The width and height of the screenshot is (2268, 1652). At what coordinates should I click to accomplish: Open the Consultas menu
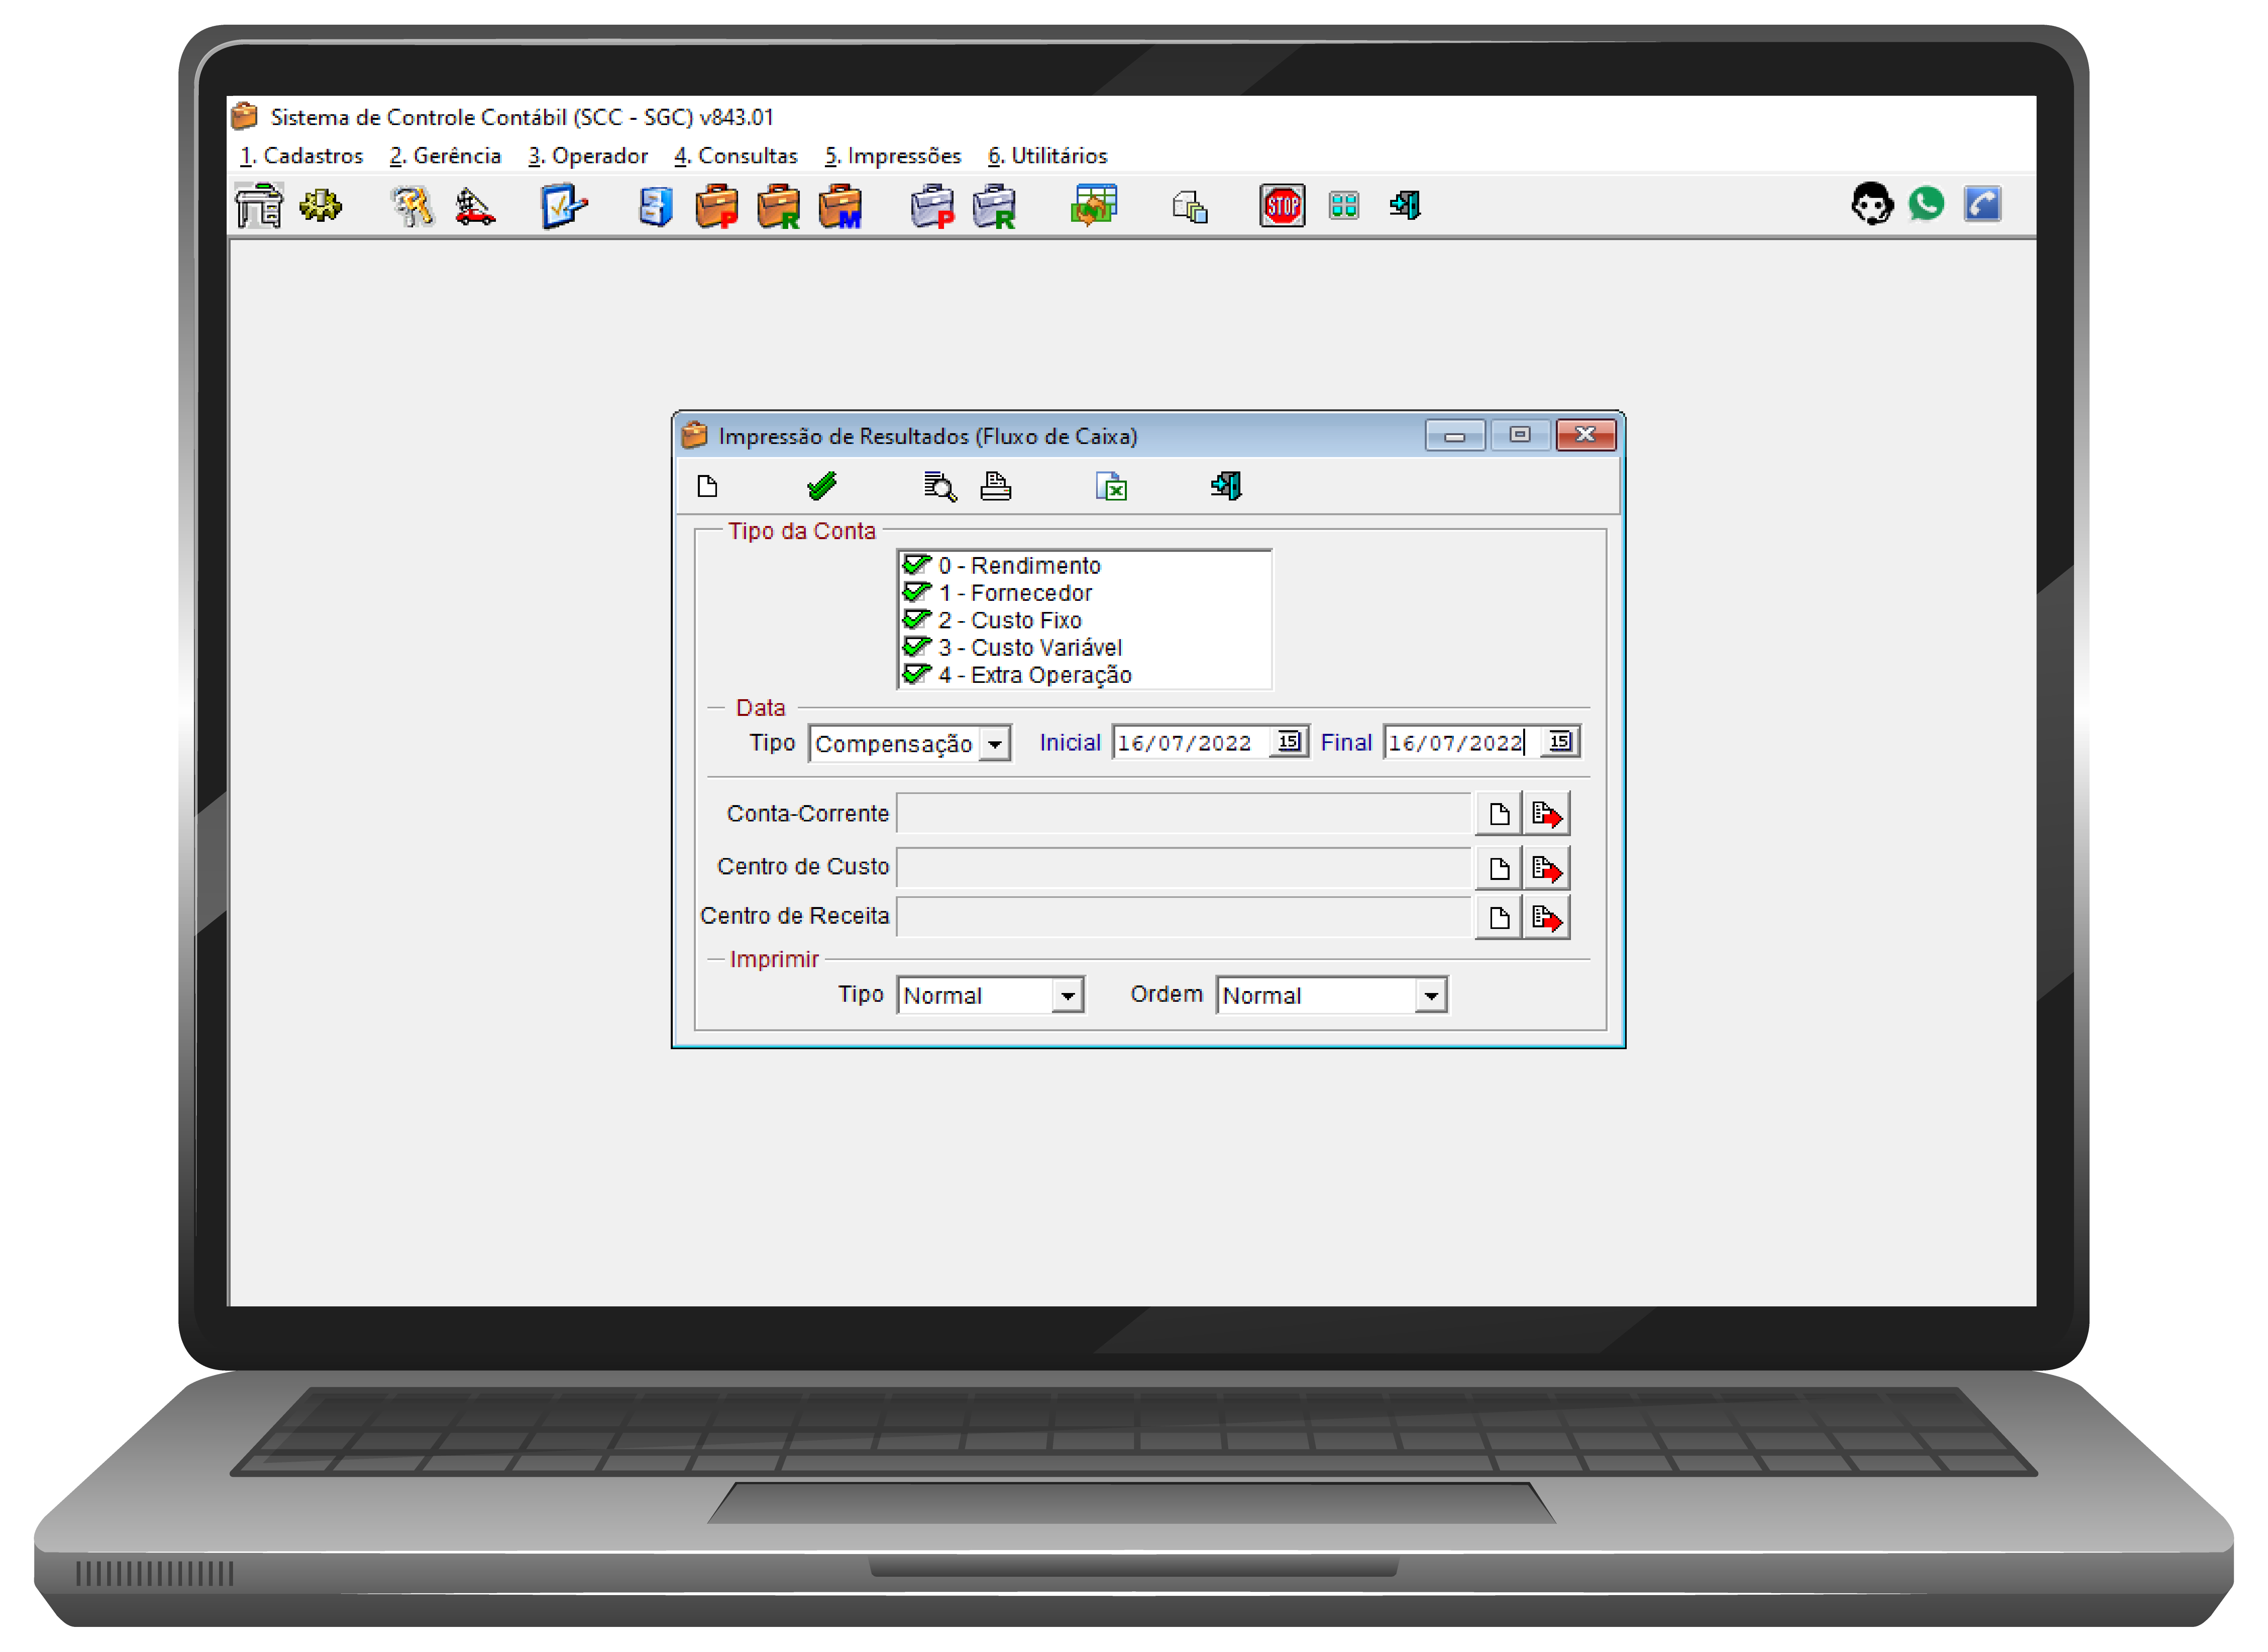[x=736, y=156]
